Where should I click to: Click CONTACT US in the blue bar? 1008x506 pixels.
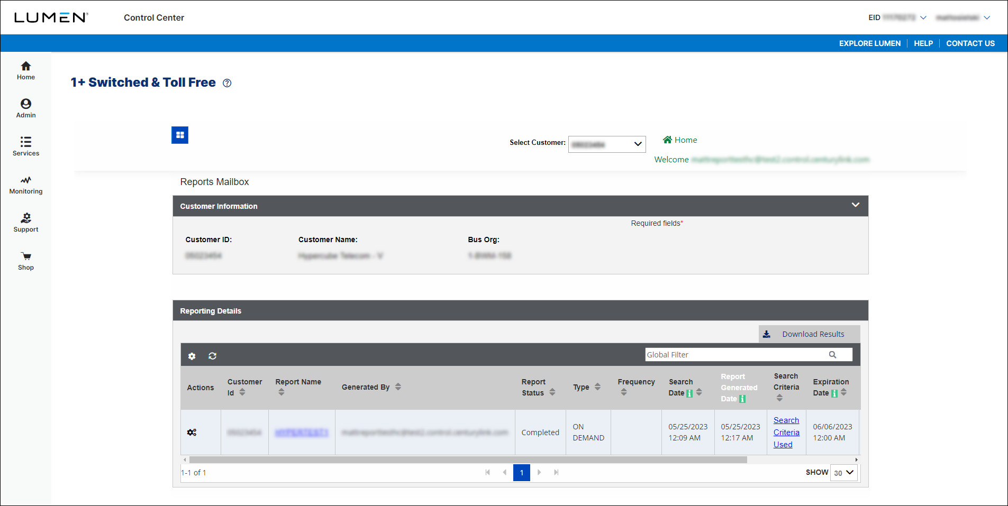[970, 43]
